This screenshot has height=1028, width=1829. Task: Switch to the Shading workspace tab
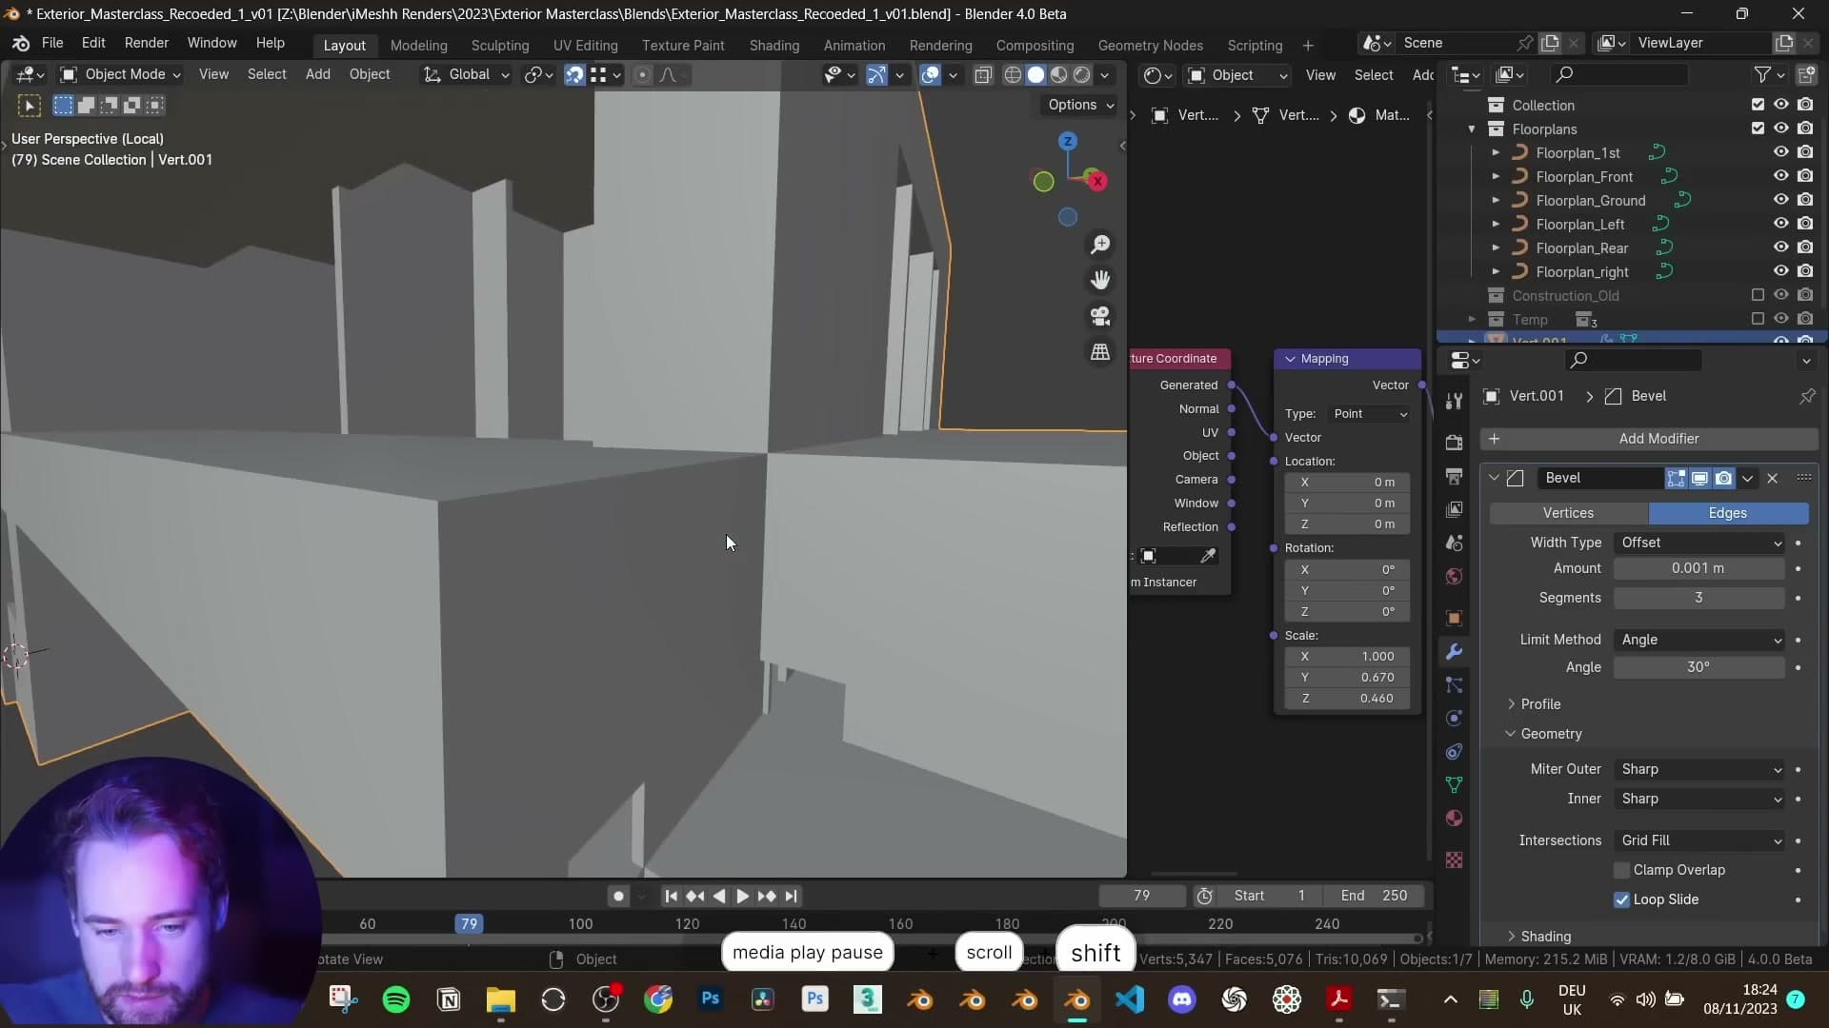tap(774, 45)
